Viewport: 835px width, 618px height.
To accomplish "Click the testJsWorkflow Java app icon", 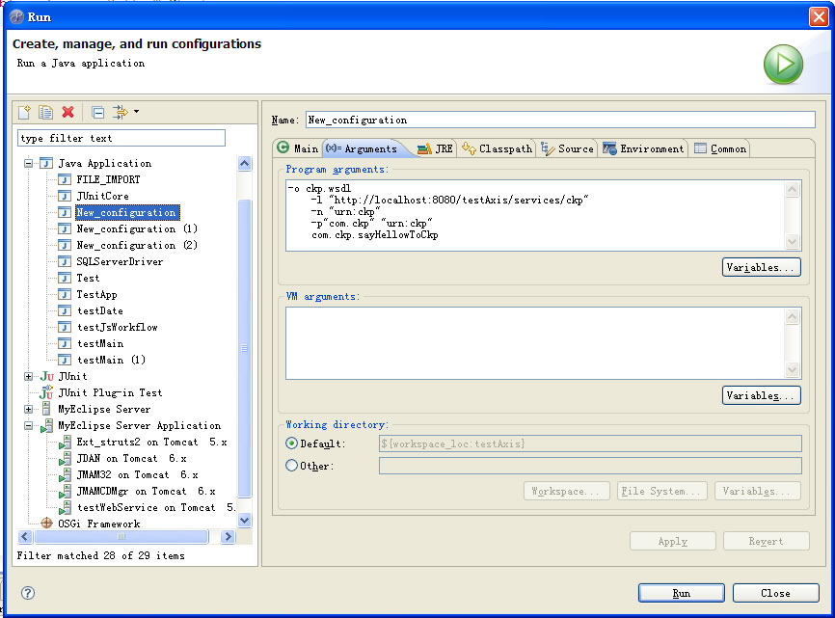I will (x=65, y=328).
